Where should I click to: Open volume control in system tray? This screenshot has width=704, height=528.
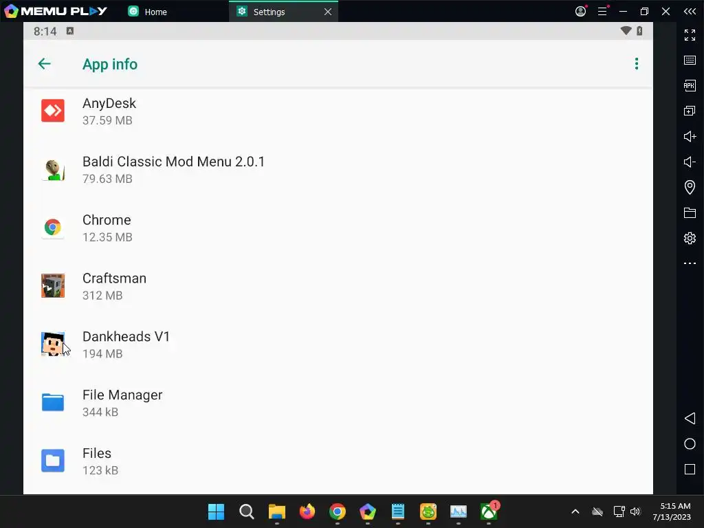635,511
